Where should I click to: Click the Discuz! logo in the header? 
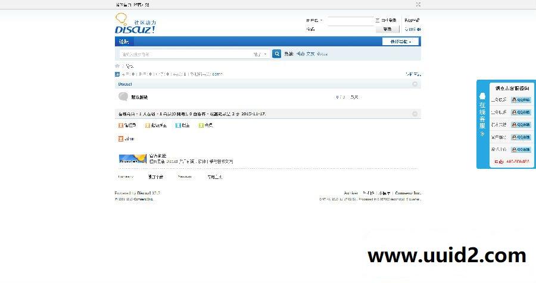click(x=135, y=24)
